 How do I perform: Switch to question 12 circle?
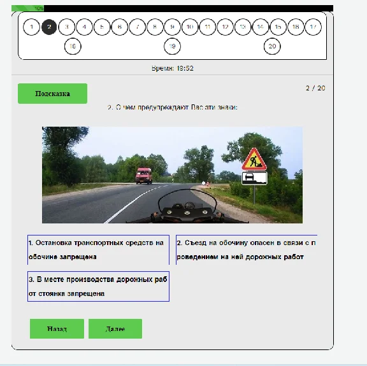[225, 27]
